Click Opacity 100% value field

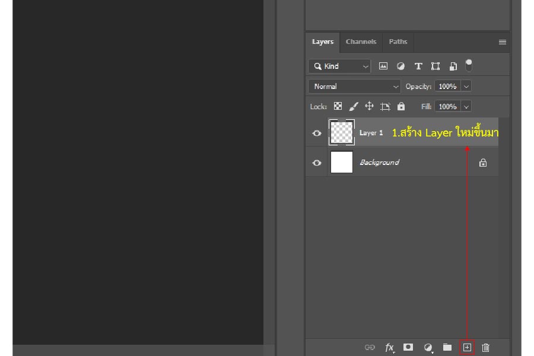tap(447, 86)
